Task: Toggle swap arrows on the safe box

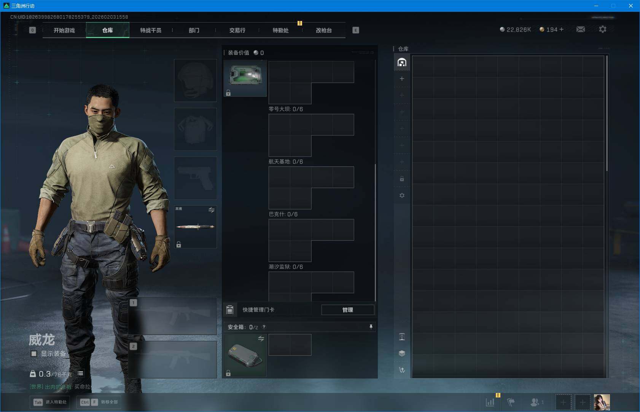Action: click(x=261, y=339)
